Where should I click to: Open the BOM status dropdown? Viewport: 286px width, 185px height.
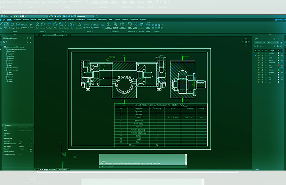pos(32,146)
